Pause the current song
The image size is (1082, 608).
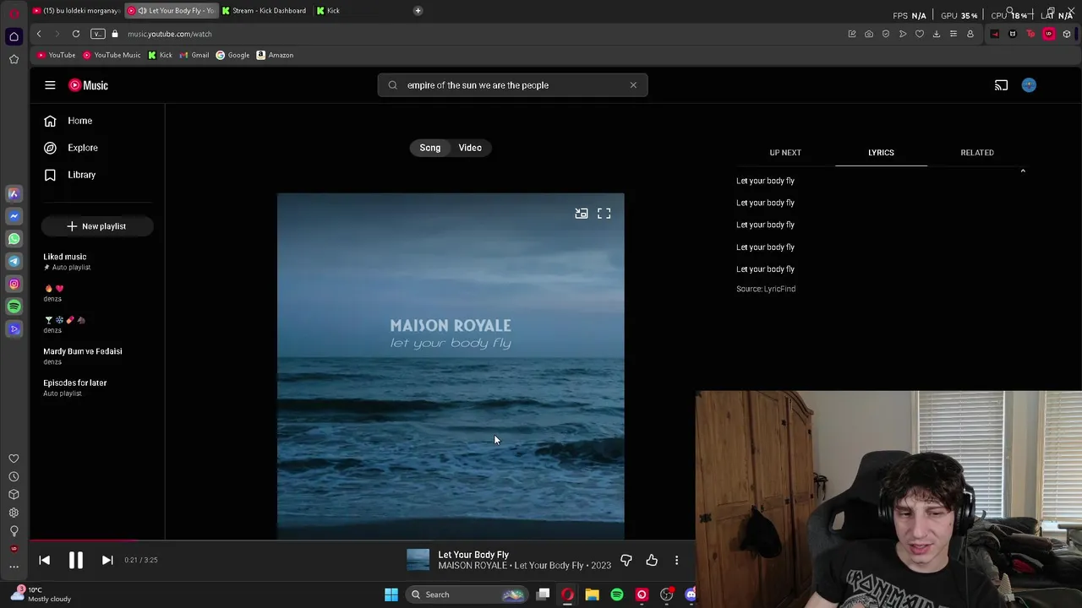[76, 560]
